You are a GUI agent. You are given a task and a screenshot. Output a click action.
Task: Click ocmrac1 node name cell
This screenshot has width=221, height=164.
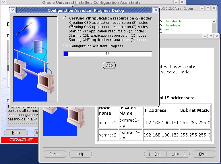point(108,123)
